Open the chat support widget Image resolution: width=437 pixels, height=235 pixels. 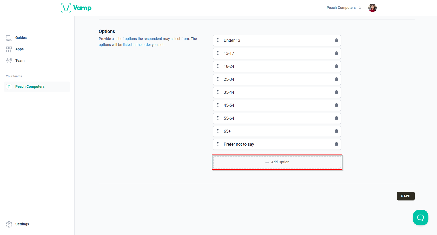click(x=420, y=218)
